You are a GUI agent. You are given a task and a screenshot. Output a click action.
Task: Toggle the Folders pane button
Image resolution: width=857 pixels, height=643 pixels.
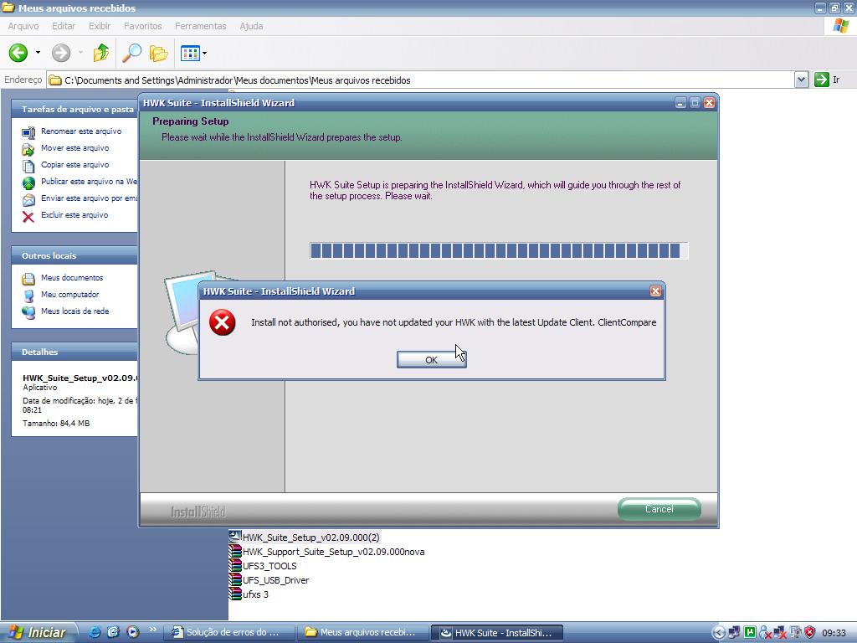[158, 53]
